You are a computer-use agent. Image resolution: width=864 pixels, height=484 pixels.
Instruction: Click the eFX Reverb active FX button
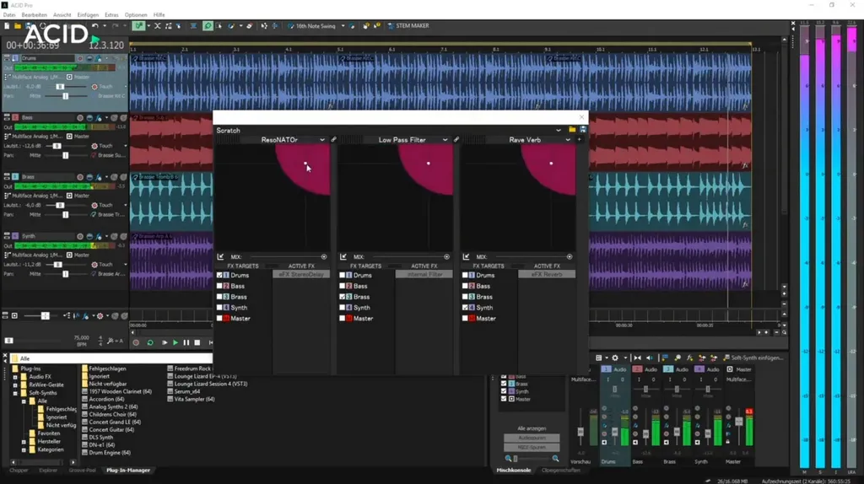click(547, 274)
